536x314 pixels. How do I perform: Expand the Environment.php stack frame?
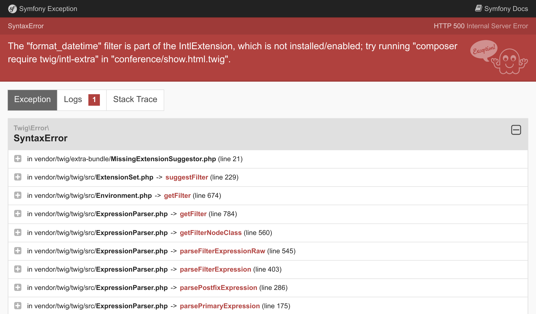point(18,195)
